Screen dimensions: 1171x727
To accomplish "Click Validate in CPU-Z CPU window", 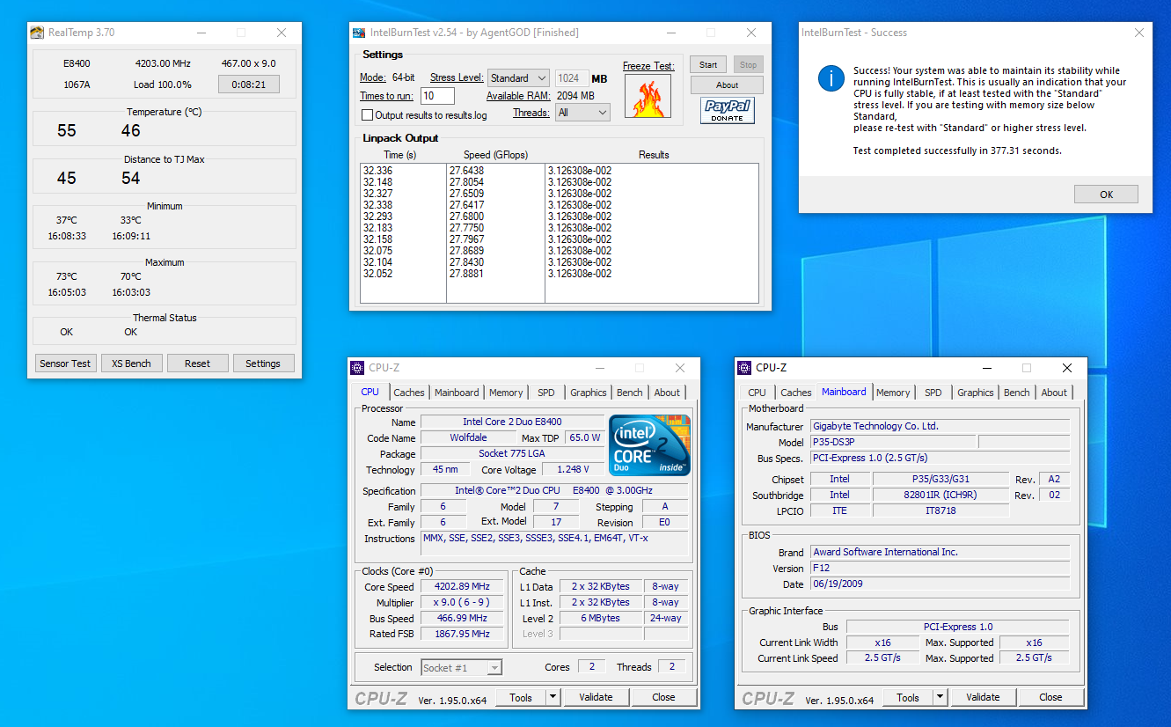I will [x=596, y=697].
